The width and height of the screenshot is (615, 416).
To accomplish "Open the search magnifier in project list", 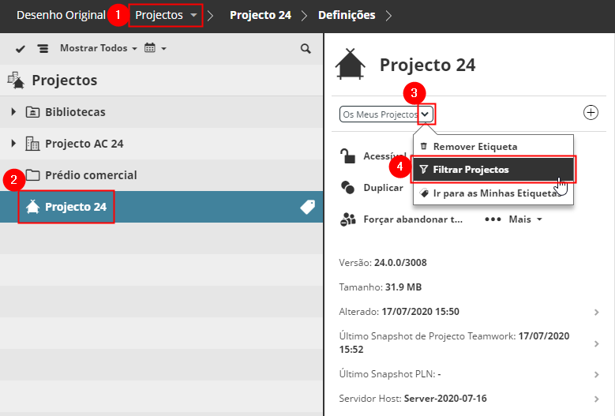I will pyautogui.click(x=306, y=49).
